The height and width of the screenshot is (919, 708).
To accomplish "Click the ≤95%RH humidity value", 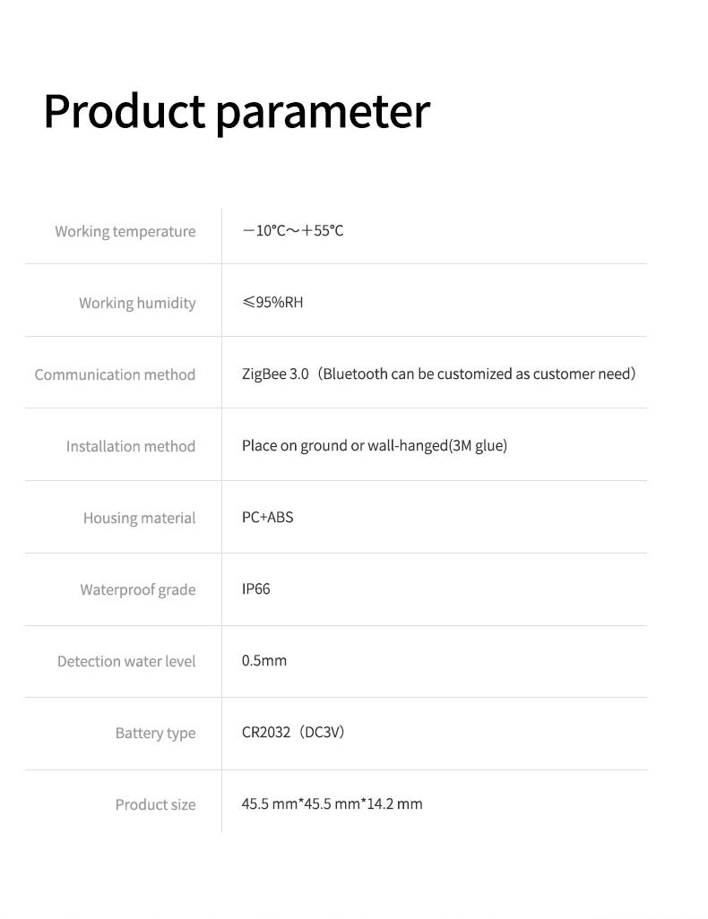I will tap(272, 303).
